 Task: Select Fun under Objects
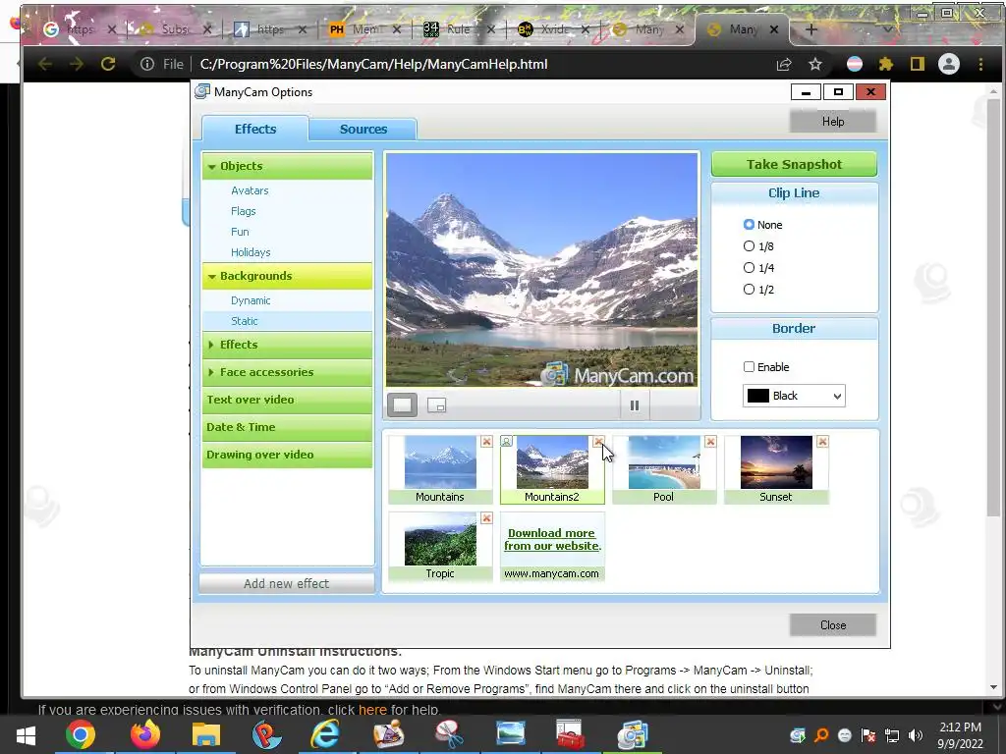[x=240, y=232]
